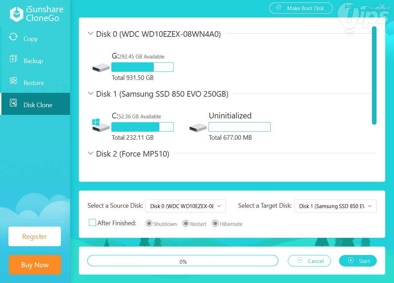Click the play icon in Start button
Image resolution: width=394 pixels, height=283 pixels.
click(351, 260)
